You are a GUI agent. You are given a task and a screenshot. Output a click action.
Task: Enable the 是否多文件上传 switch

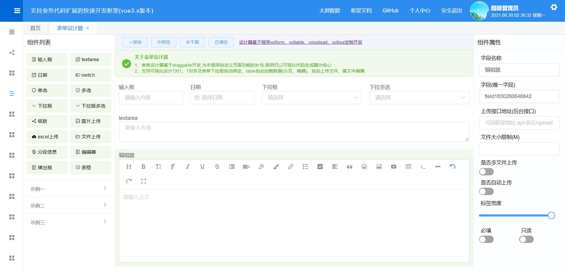(x=486, y=172)
